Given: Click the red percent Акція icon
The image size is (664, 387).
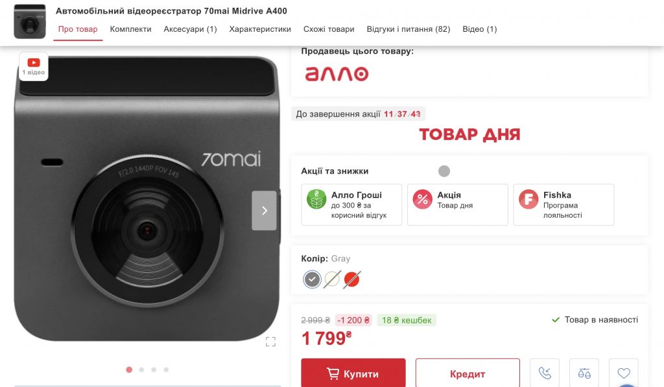Looking at the screenshot, I should click(422, 200).
